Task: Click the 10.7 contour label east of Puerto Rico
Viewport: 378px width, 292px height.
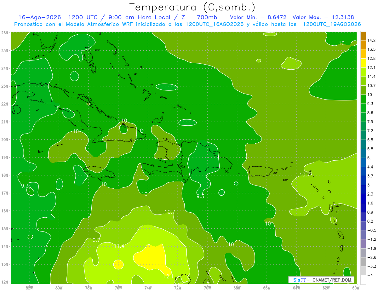Action: (305, 174)
